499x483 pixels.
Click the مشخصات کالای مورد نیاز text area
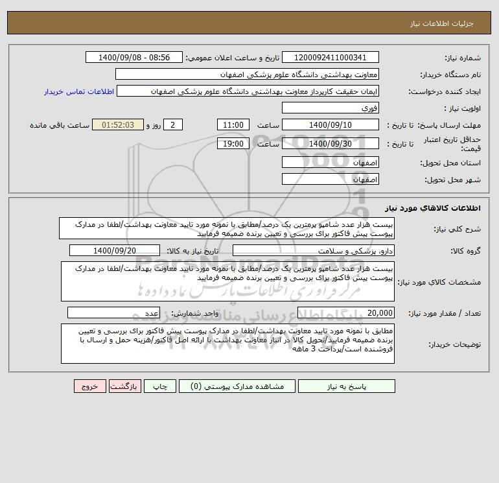click(227, 281)
